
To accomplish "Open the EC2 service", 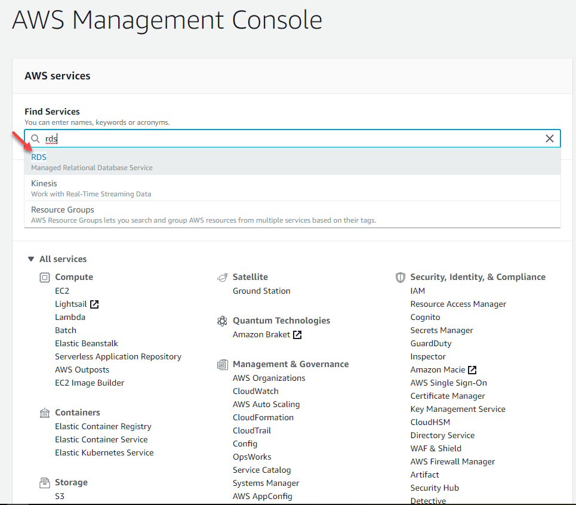I will (62, 291).
